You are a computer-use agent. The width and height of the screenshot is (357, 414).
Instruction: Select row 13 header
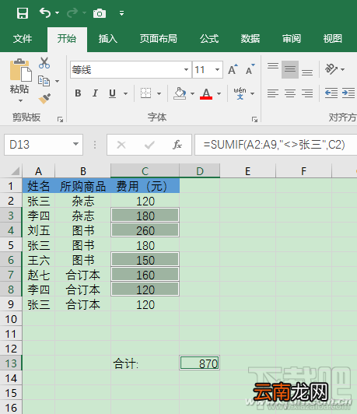(x=11, y=363)
